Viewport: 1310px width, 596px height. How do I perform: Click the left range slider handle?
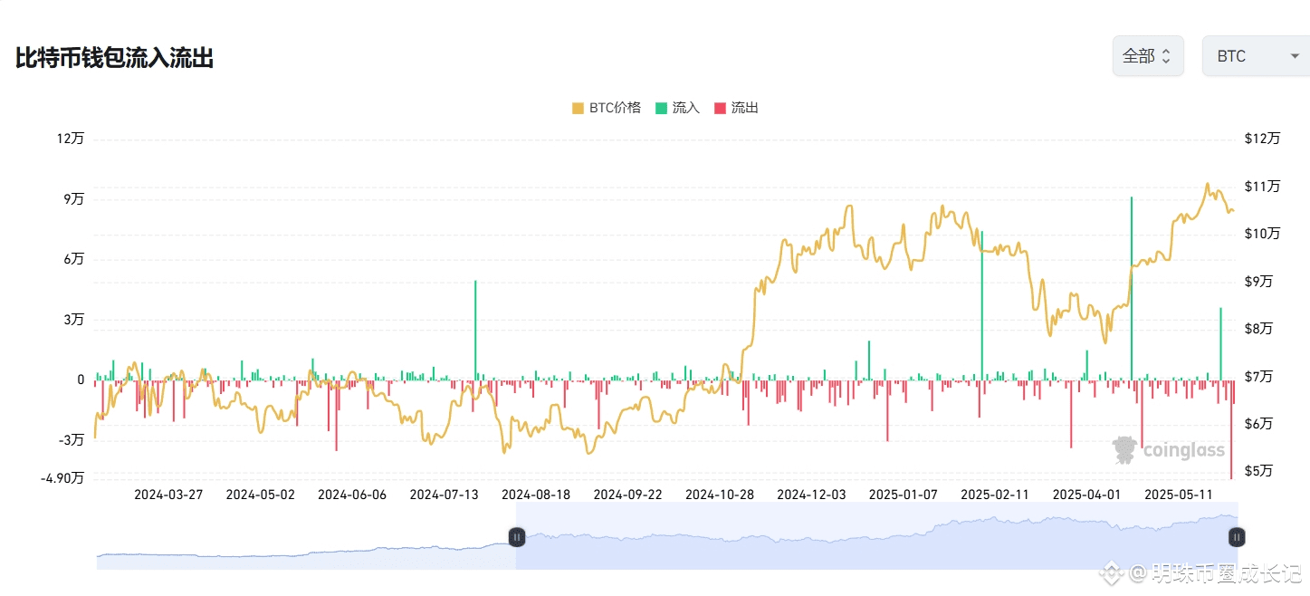[516, 537]
